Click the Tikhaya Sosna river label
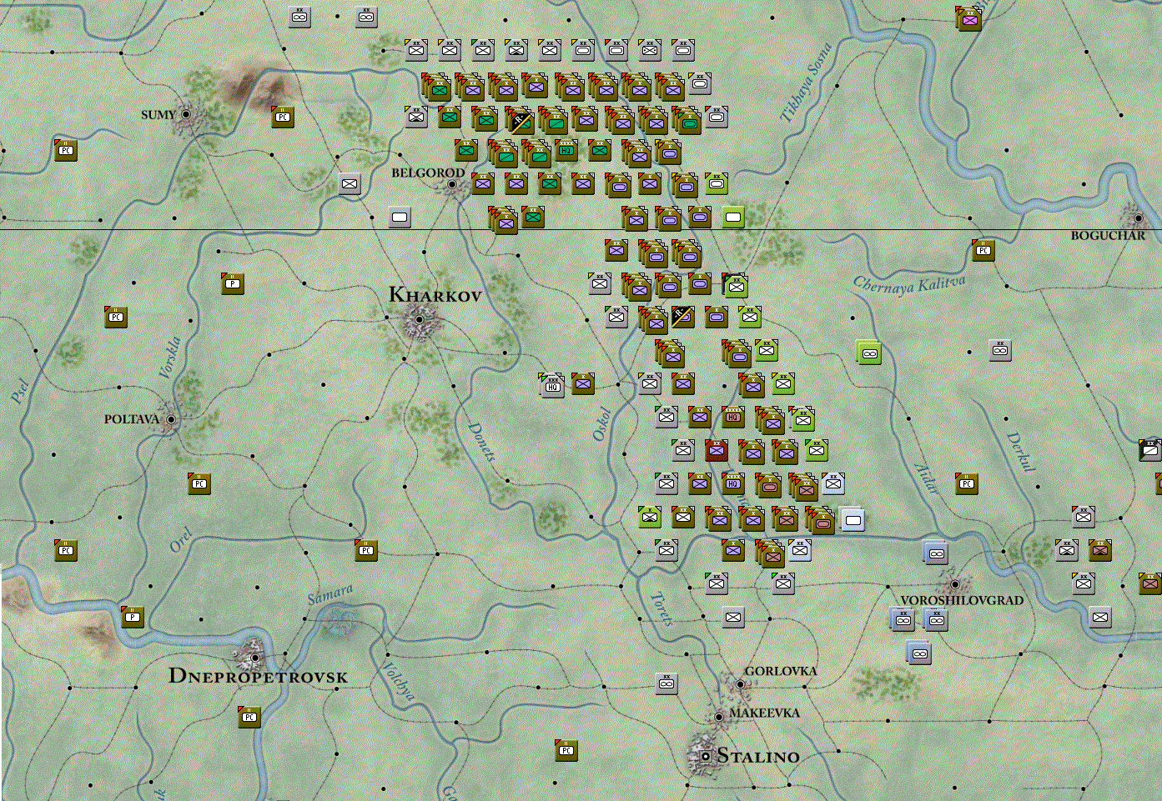 click(x=806, y=83)
